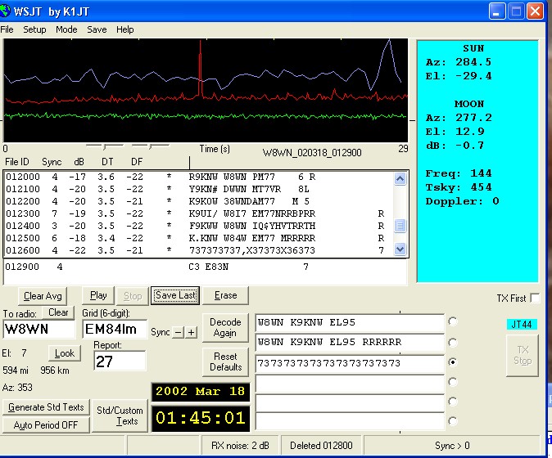
Task: Select decoded row 012500
Action: tap(198, 238)
